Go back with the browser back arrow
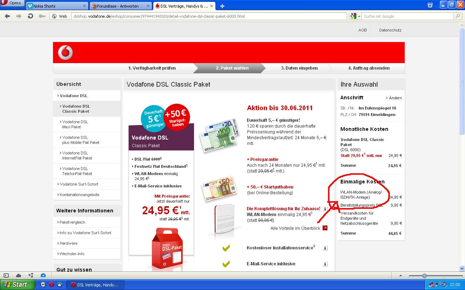The image size is (465, 290). (7, 16)
